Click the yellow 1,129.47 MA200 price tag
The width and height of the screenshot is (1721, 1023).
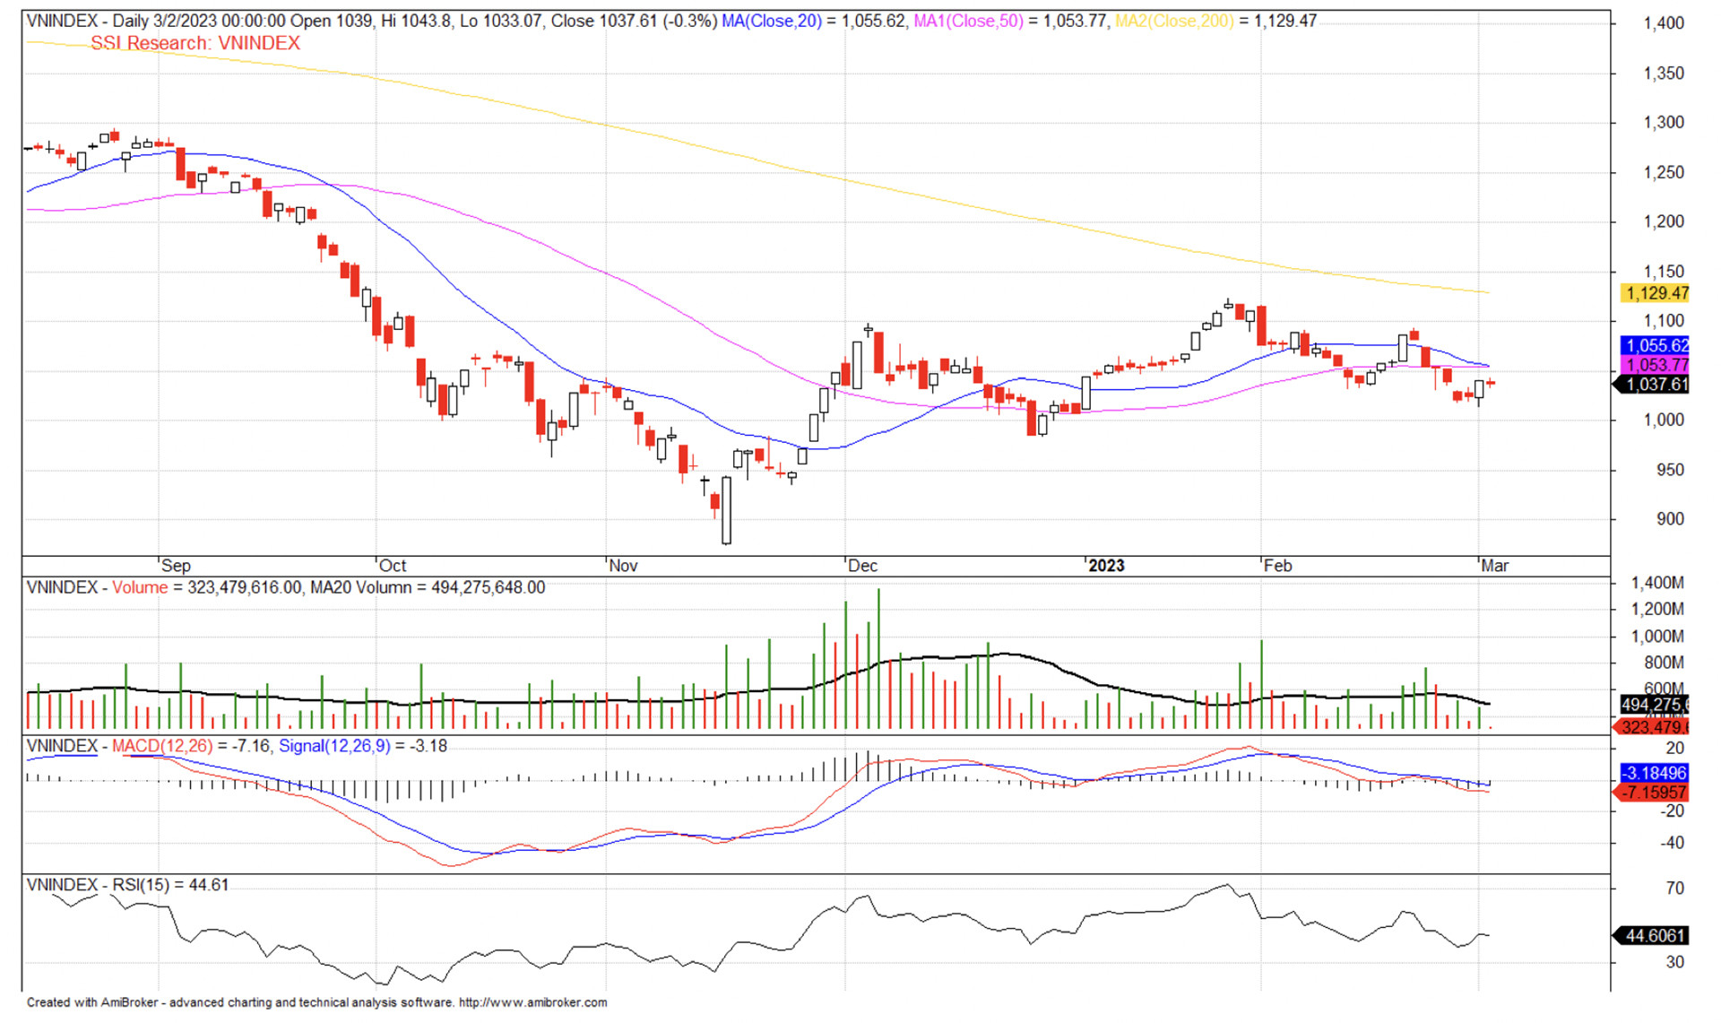coord(1656,293)
